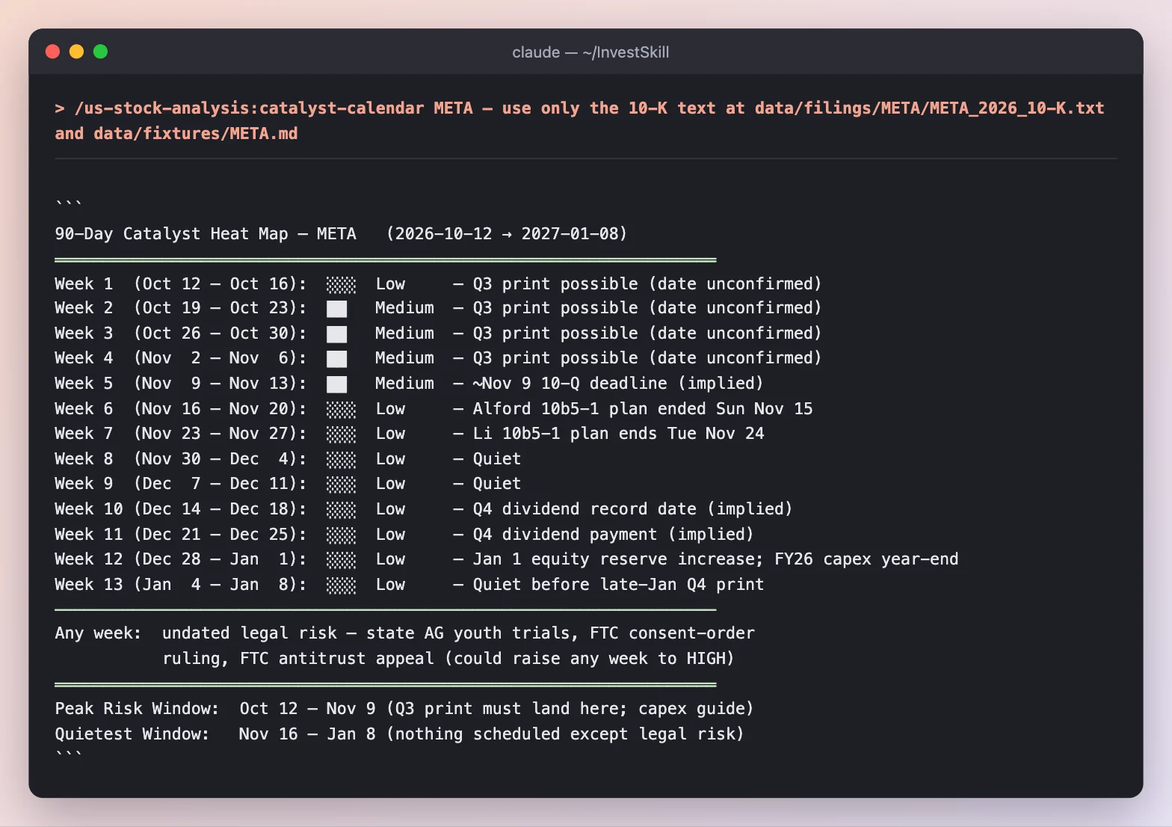Click the Week 13 shaded heat block
The height and width of the screenshot is (827, 1172).
[341, 585]
